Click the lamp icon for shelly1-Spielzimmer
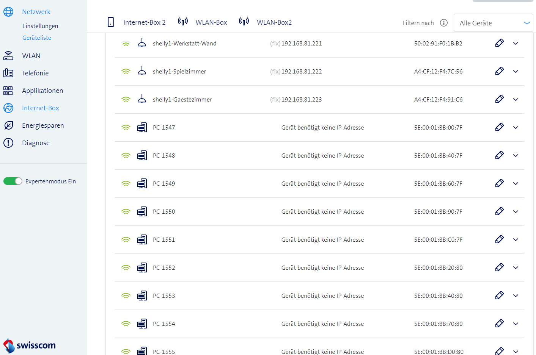536x355 pixels. (141, 71)
